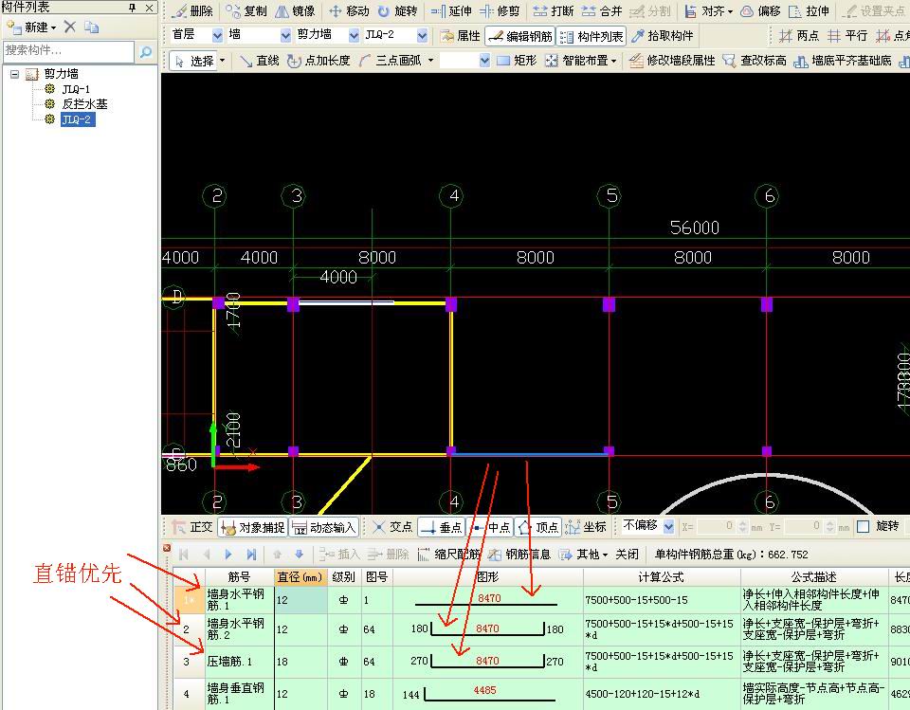Delete component with X icon beside 新建
Screen dimensions: 910x710
(x=69, y=27)
